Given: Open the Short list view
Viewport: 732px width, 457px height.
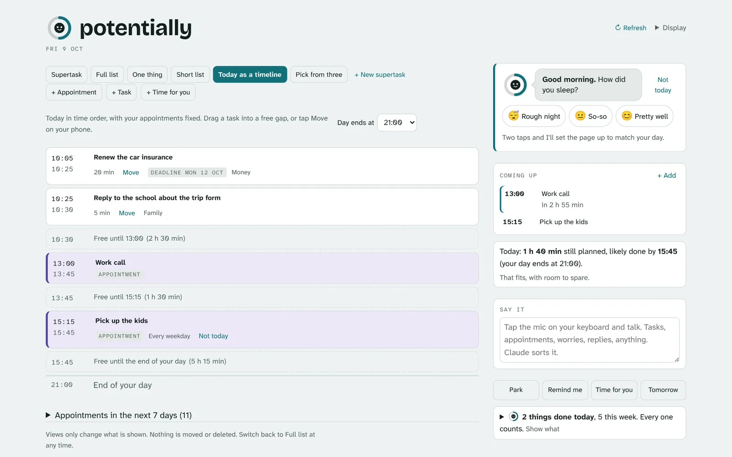Looking at the screenshot, I should (x=190, y=74).
